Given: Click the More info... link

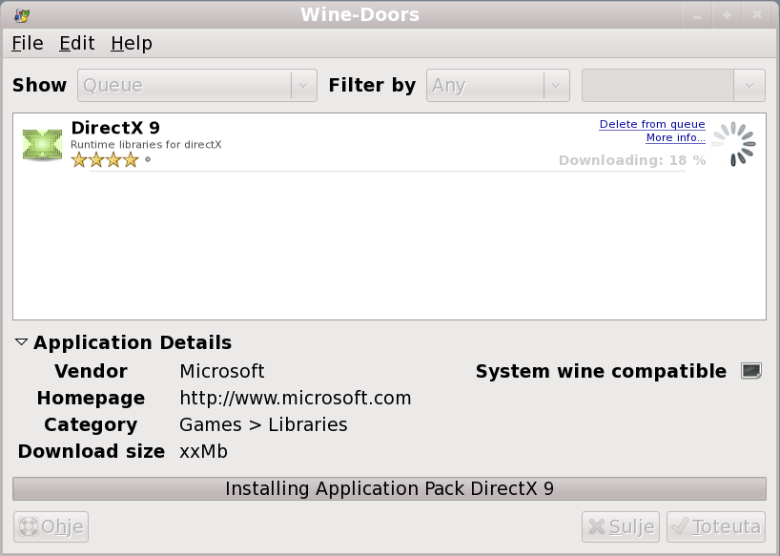Looking at the screenshot, I should coord(675,137).
